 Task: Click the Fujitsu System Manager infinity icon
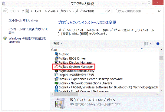coord(56,67)
